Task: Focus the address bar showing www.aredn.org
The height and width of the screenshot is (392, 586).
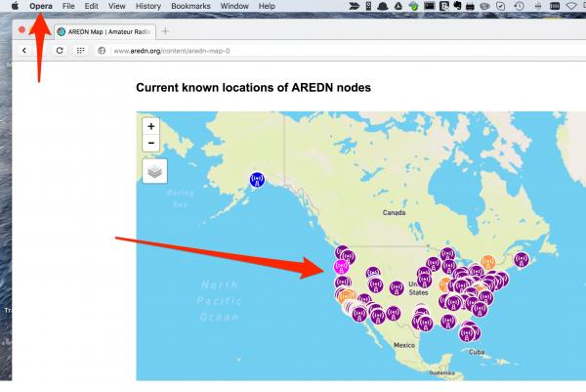Action: click(172, 51)
